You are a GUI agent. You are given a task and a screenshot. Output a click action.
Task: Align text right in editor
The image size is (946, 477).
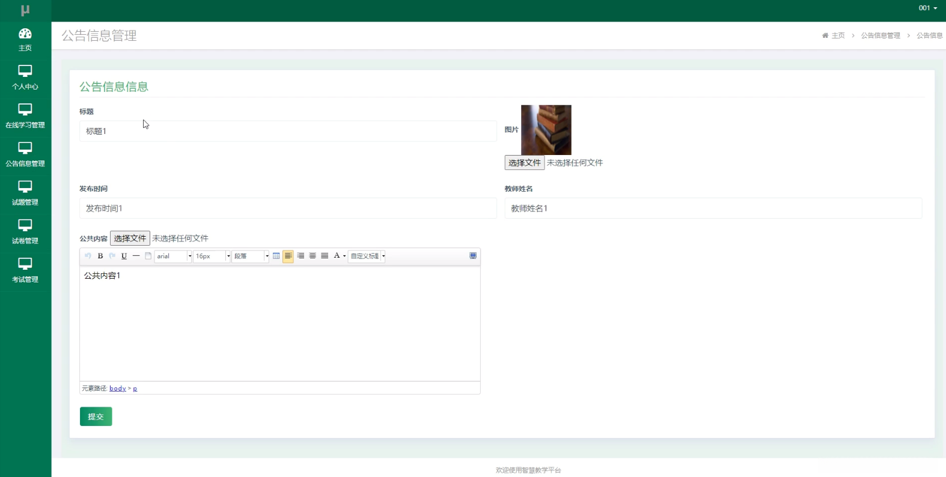pyautogui.click(x=301, y=256)
